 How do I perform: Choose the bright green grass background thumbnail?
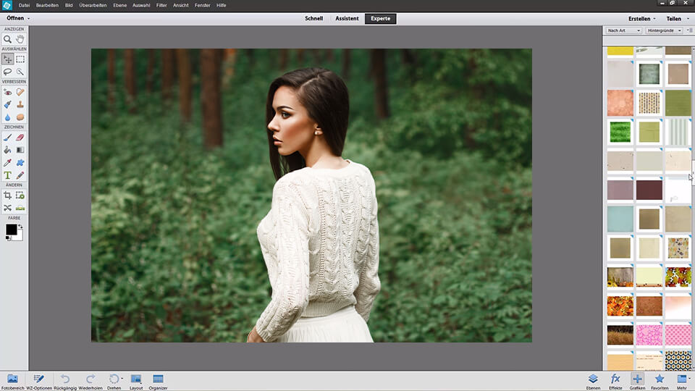tap(620, 132)
